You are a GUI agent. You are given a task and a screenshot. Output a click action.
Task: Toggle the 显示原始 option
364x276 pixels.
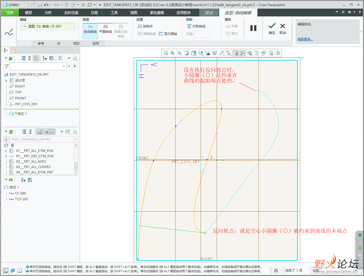click(x=168, y=34)
